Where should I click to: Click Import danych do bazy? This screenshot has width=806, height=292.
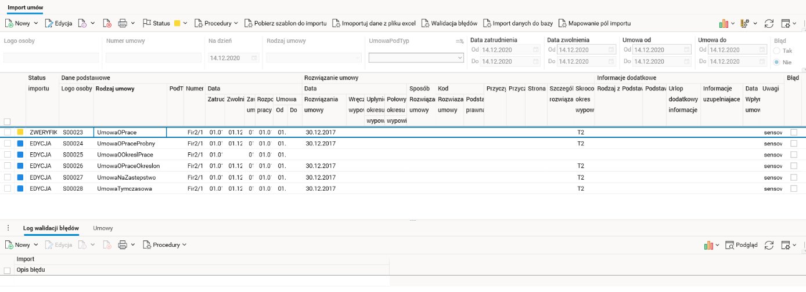click(518, 23)
